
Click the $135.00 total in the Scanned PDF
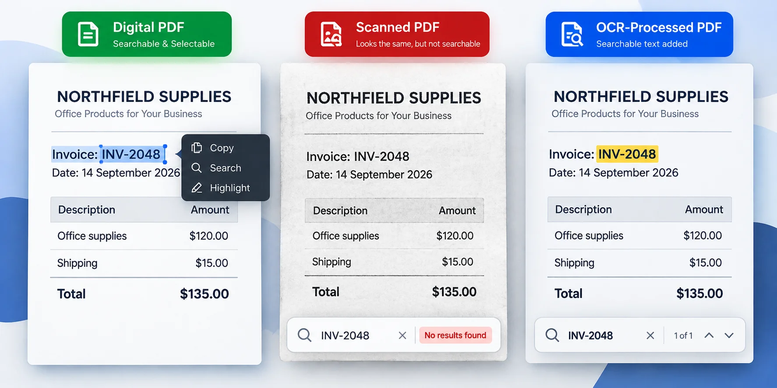pos(454,292)
